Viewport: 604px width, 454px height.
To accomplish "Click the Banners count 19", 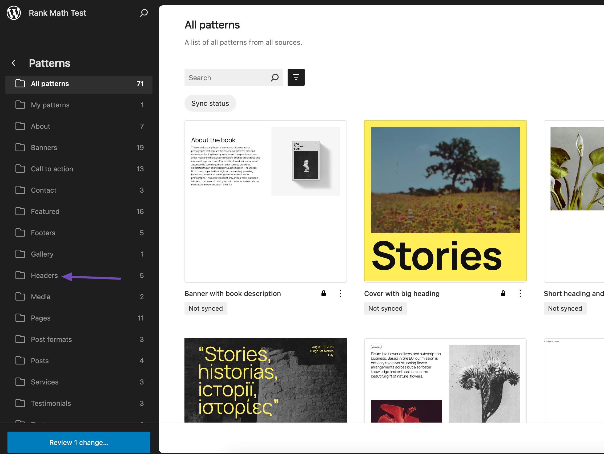I will pyautogui.click(x=140, y=147).
